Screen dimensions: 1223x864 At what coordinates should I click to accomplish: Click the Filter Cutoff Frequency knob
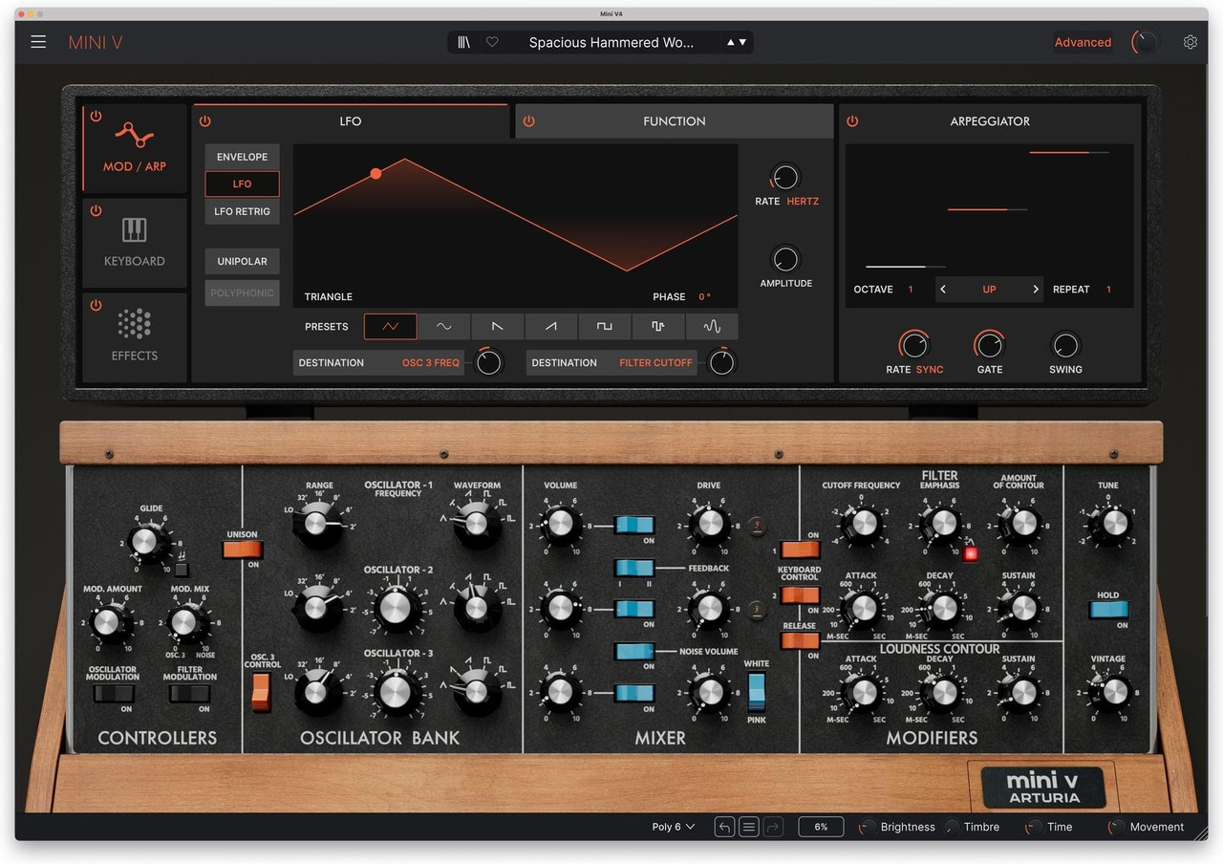click(x=863, y=523)
